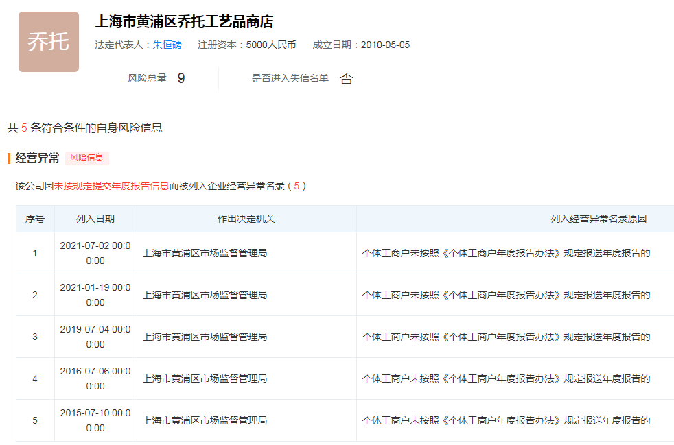
Task: Click authority cell in row 2
Action: (246, 295)
